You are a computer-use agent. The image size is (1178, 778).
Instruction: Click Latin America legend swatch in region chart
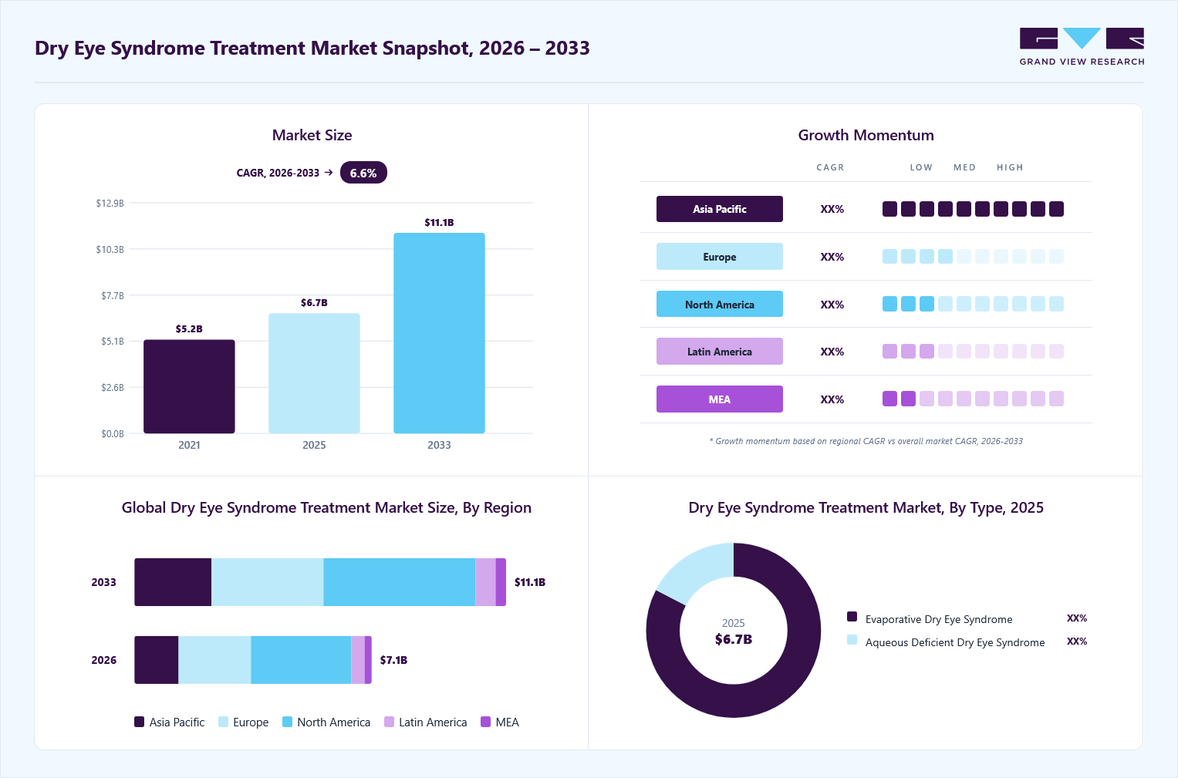coord(389,722)
